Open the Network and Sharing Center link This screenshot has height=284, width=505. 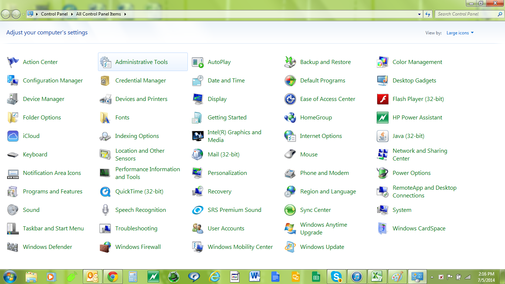[x=420, y=155]
